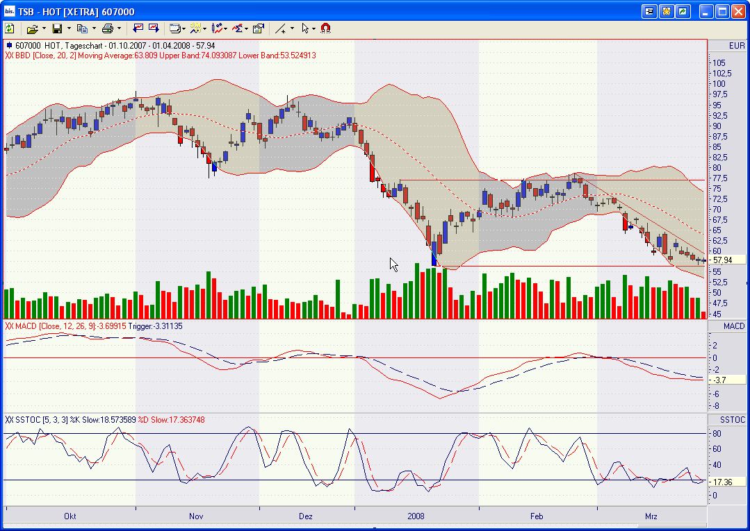Click the printer icon

coord(107,28)
